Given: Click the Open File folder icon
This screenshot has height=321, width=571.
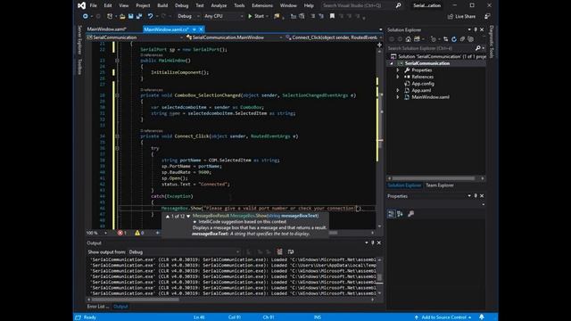Looking at the screenshot, I should [x=122, y=16].
